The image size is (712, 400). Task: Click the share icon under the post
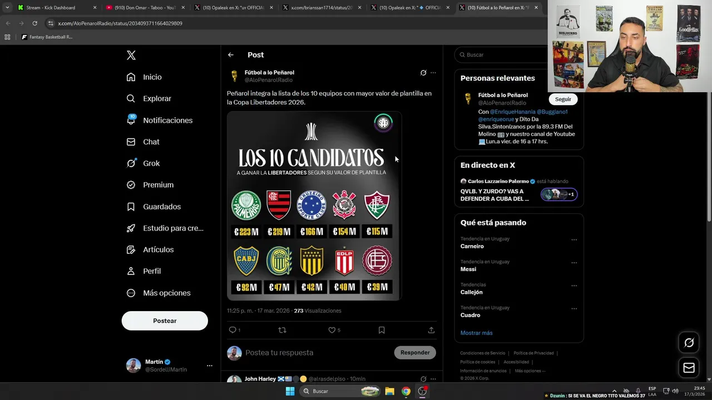point(431,330)
